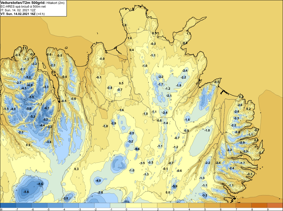This screenshot has width=283, height=211.
Task: Select the 'Hitakort (2m)' header label
Action: coord(55,3)
